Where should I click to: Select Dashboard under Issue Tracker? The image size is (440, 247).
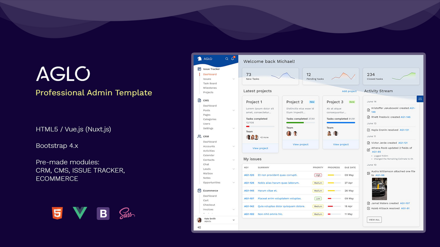pos(210,74)
